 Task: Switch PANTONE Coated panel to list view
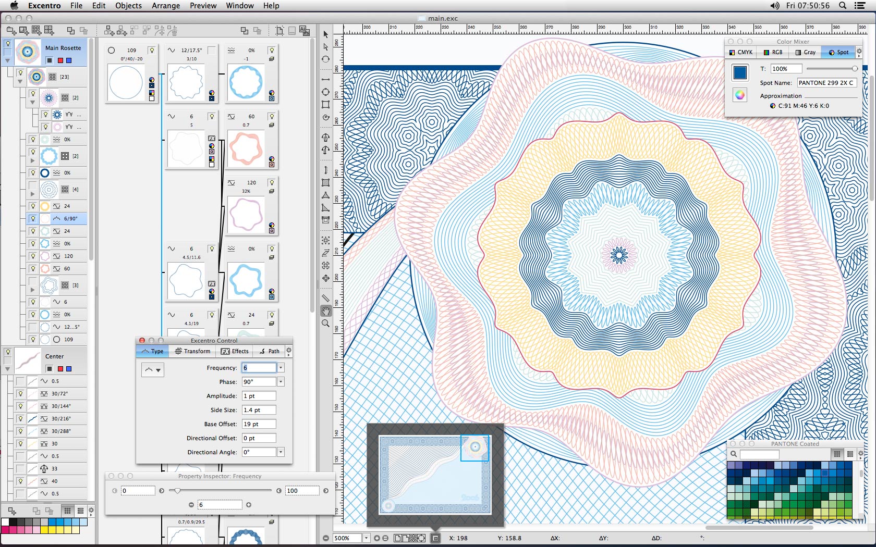pos(850,454)
